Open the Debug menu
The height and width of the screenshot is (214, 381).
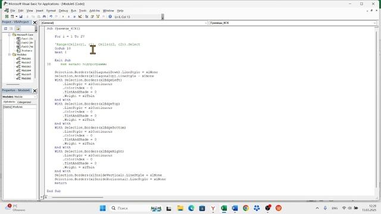coord(63,11)
